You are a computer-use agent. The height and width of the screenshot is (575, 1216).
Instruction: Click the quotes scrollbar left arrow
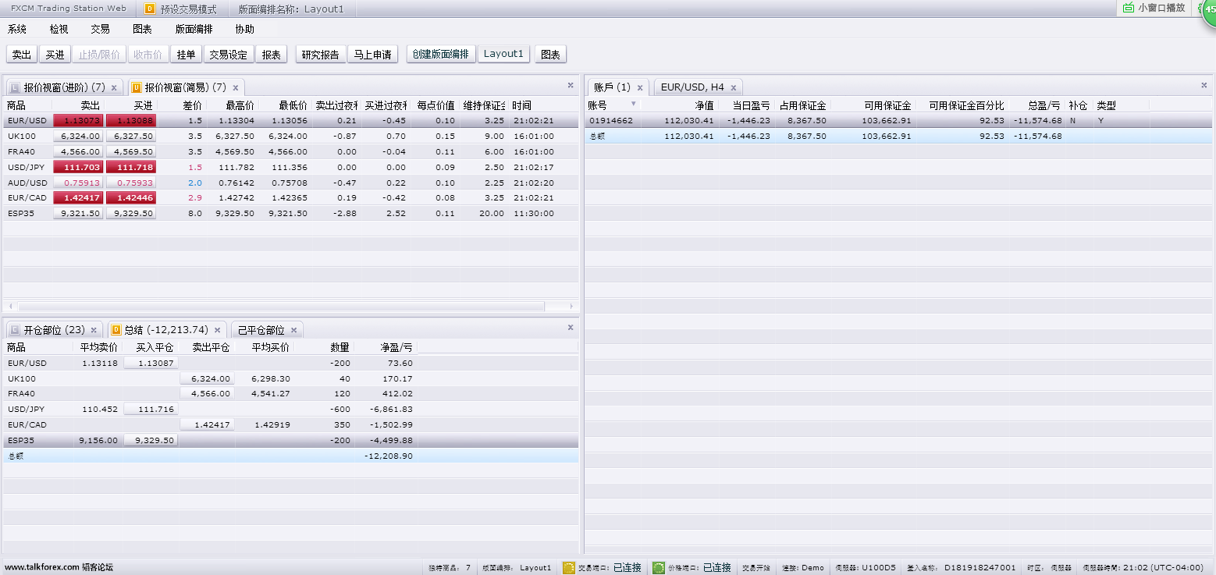pos(10,307)
